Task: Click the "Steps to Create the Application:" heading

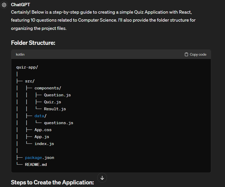Action: 52,182
